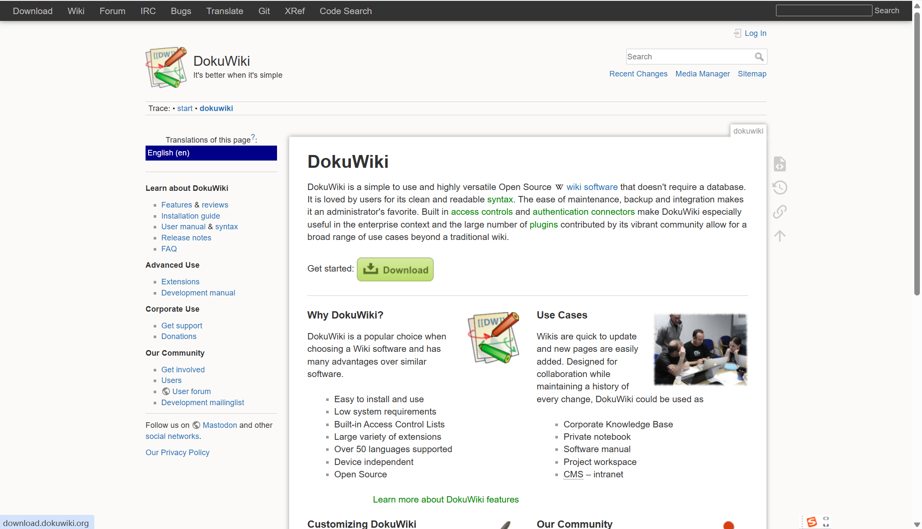Click the Back to top arrow icon
This screenshot has height=529, width=922.
[779, 236]
